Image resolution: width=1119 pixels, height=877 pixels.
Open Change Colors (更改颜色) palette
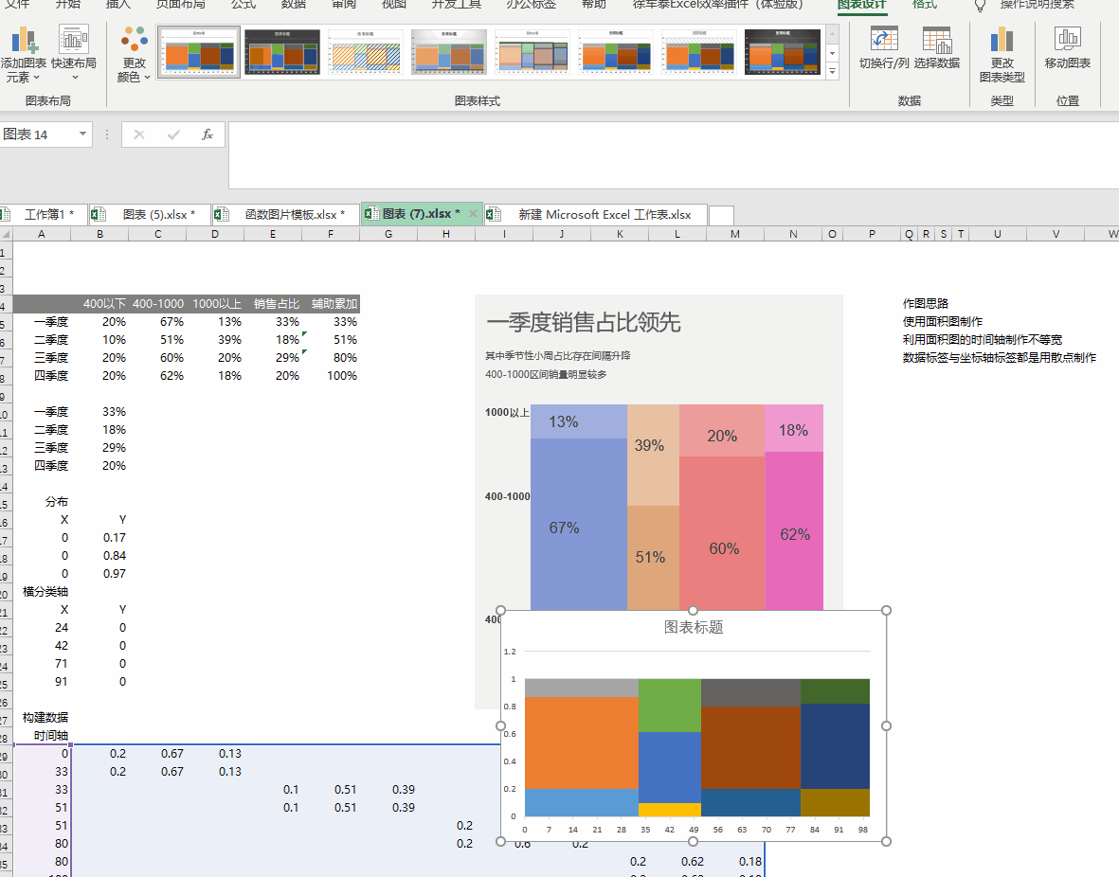pos(135,54)
